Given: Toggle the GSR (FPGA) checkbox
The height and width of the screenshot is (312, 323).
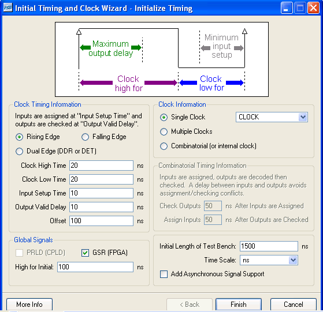Looking at the screenshot, I should point(85,253).
